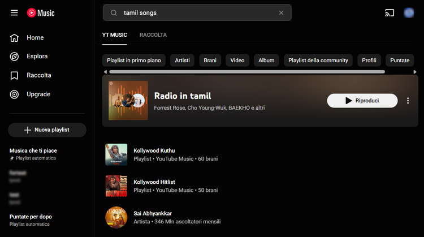The height and width of the screenshot is (237, 424).
Task: Select text 'Forrest Rose, Cho Young-Wuk, BAEKHO e altri'
Action: (x=209, y=107)
